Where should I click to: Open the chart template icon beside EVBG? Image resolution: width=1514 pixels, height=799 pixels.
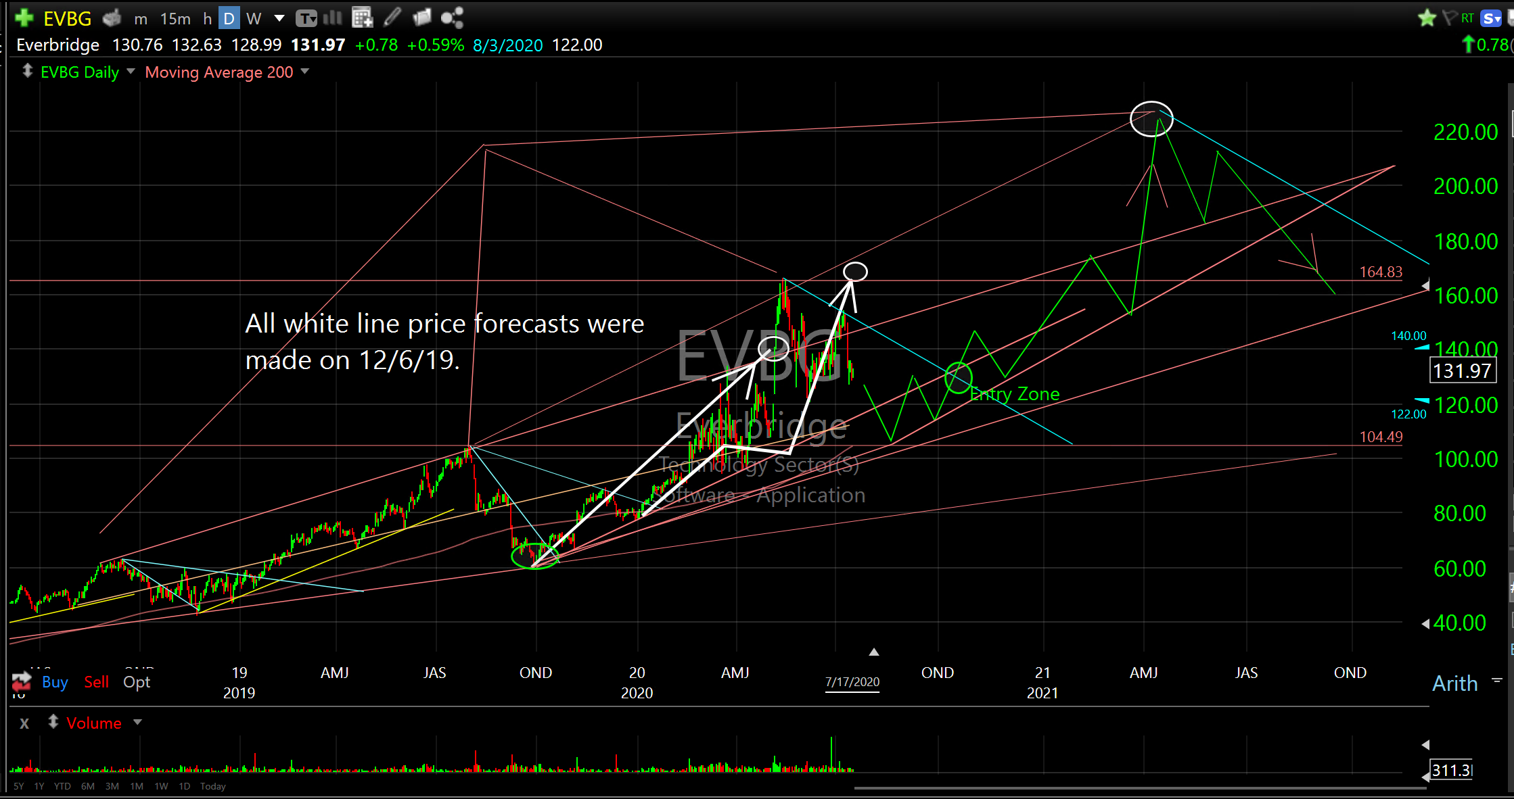112,18
